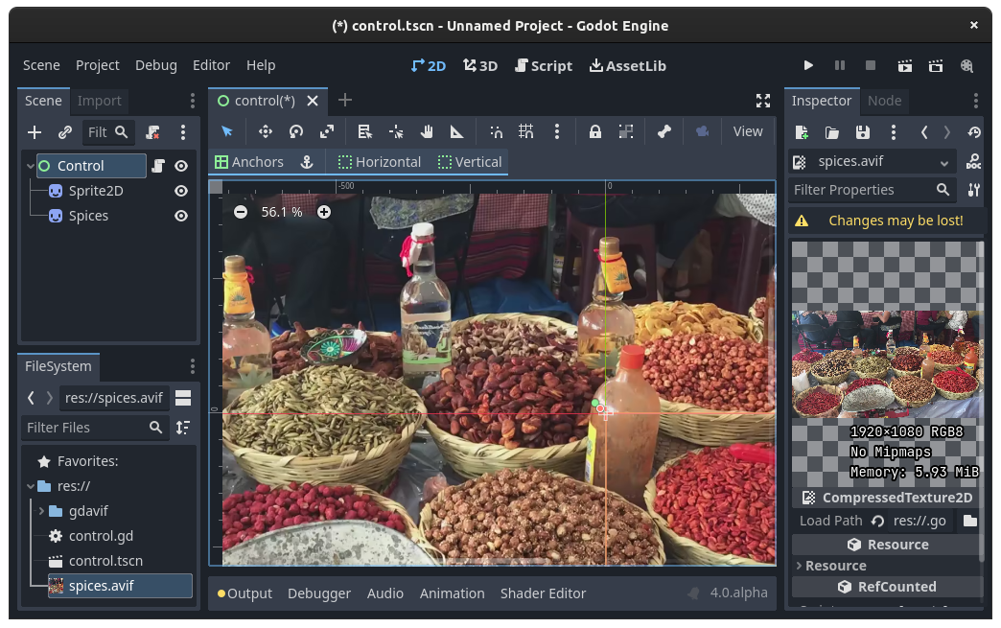Select the Rotate Mode tool
Image resolution: width=1001 pixels, height=628 pixels.
click(x=296, y=132)
